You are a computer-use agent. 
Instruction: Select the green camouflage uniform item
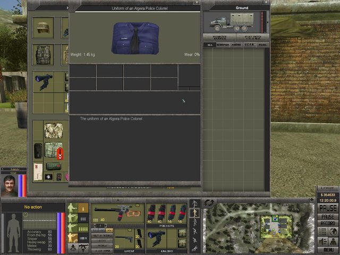pos(53,150)
